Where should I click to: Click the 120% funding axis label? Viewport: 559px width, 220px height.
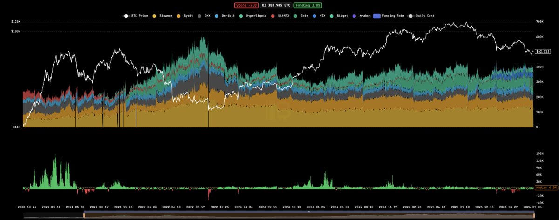pos(540,160)
